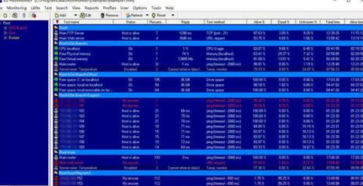Screen dimensions: 363x186
Task: Click the Free space local on localhost icon
Action: pyautogui.click(x=56, y=85)
